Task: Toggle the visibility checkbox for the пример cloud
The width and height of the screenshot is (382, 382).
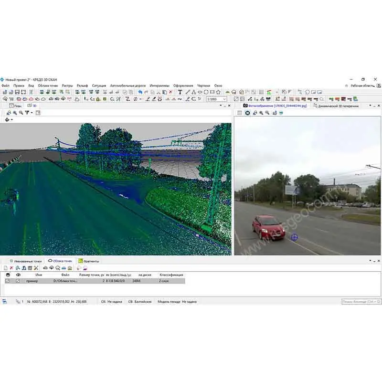Action: click(x=18, y=281)
